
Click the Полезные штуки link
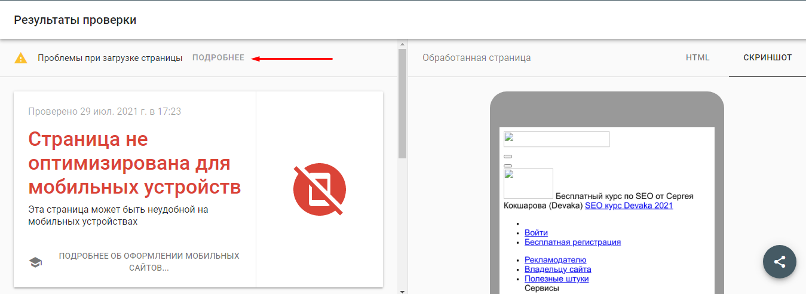(x=556, y=278)
